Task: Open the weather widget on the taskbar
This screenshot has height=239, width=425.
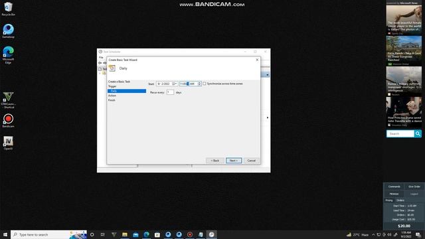Action: point(358,234)
